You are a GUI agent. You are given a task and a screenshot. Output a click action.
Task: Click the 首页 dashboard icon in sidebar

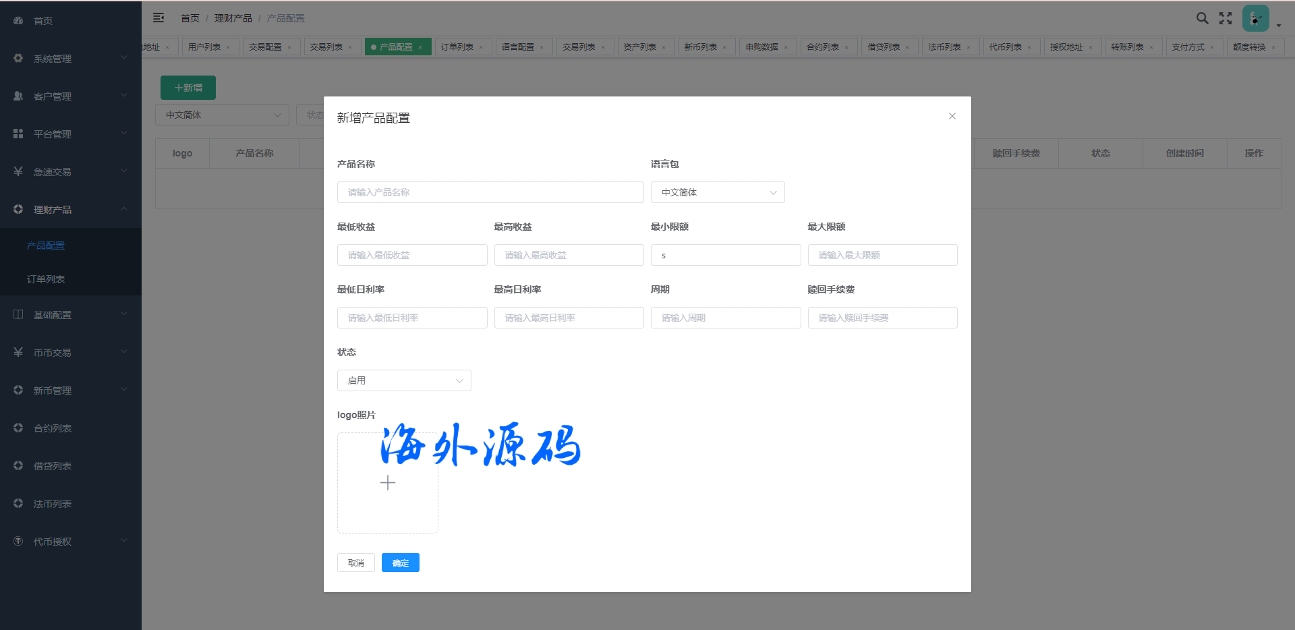click(x=18, y=21)
